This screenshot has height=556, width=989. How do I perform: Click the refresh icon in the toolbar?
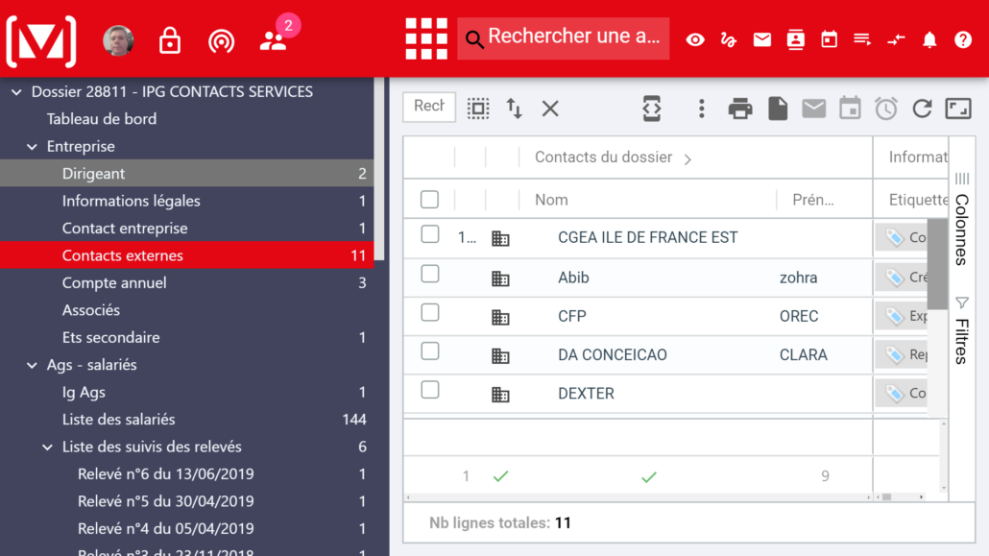coord(922,109)
